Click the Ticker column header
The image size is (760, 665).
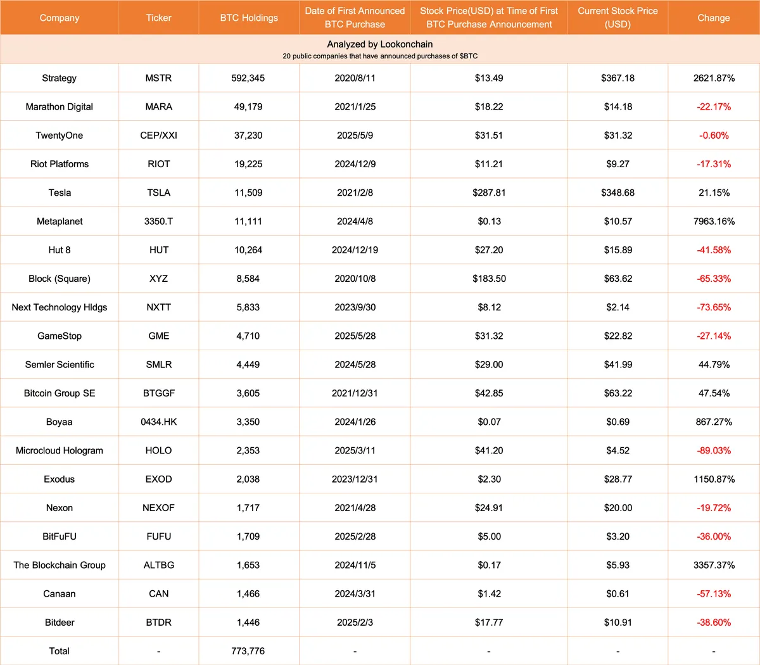coord(158,18)
